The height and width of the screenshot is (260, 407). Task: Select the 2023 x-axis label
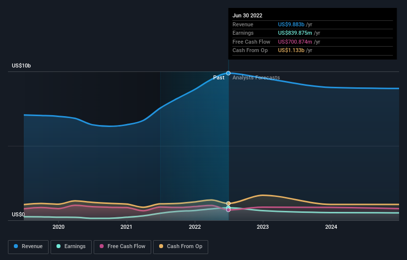(263, 227)
